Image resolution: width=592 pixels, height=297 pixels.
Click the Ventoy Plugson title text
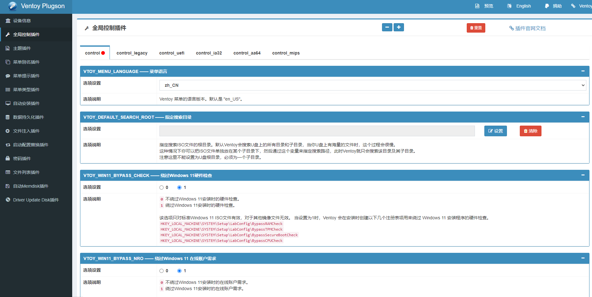[43, 6]
